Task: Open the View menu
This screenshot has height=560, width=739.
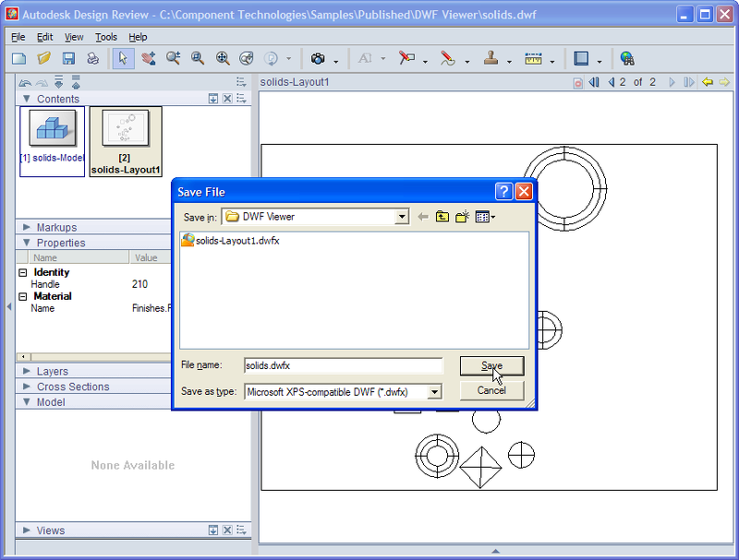Action: (x=74, y=37)
